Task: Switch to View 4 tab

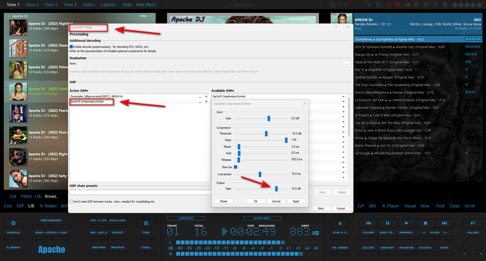Action: point(70,5)
